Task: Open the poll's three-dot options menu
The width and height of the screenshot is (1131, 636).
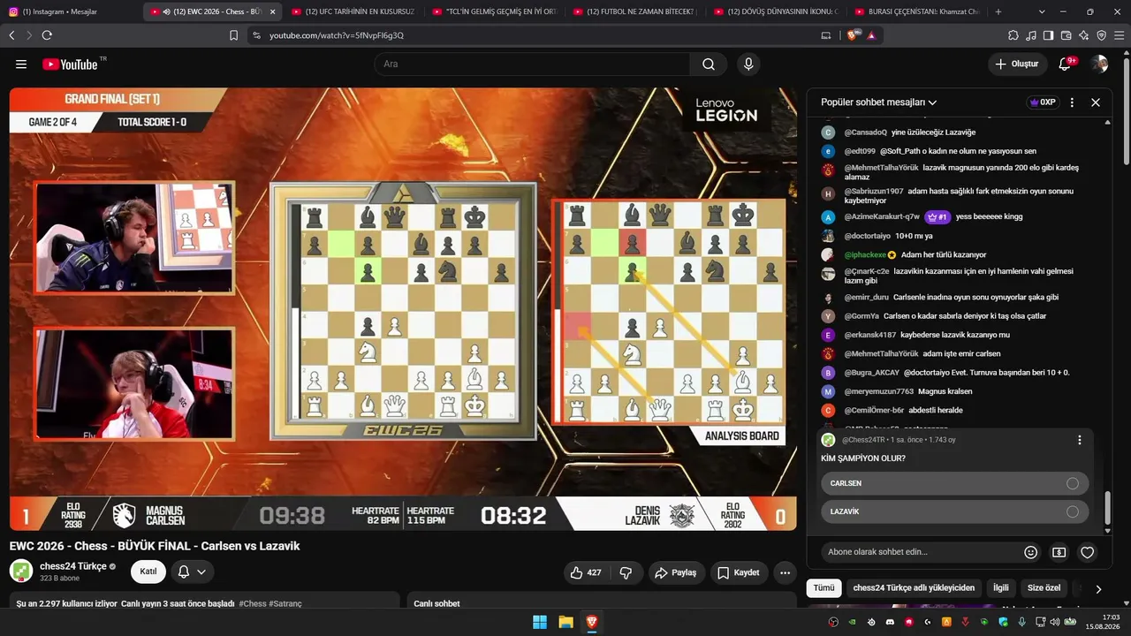Action: [x=1079, y=440]
